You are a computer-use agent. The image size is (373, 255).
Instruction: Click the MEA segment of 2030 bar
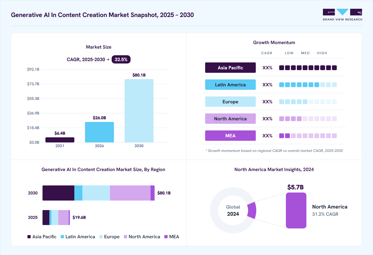[152, 193]
